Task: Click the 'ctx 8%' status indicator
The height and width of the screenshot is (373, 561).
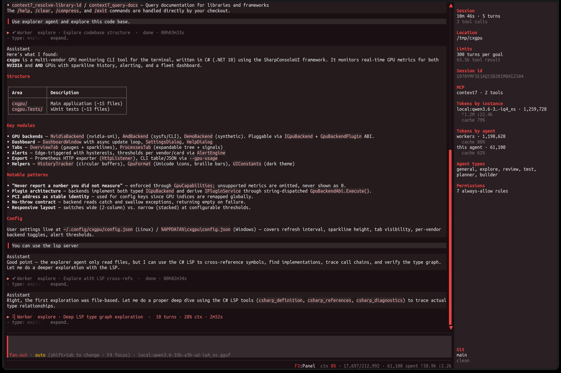Action: [328, 366]
